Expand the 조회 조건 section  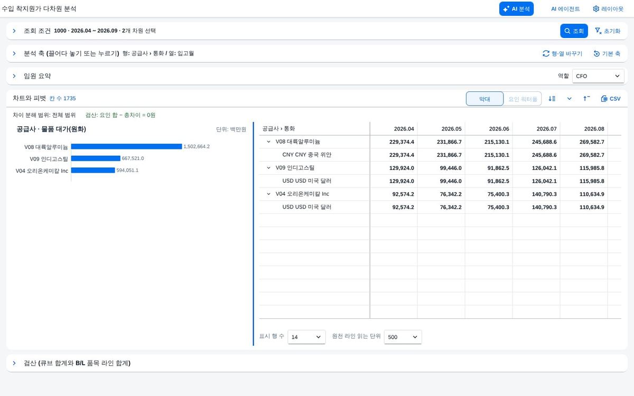(14, 31)
